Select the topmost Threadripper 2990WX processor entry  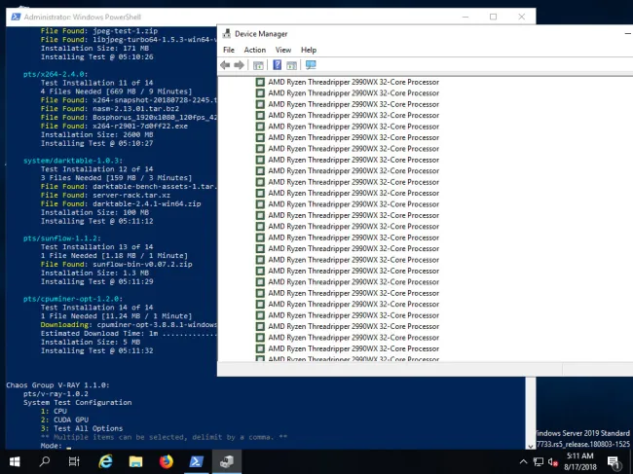coord(348,82)
